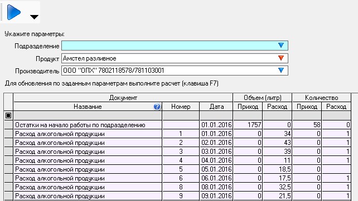358x201 pixels.
Task: Click the Приход header under Объем (литр)
Action: pos(248,107)
